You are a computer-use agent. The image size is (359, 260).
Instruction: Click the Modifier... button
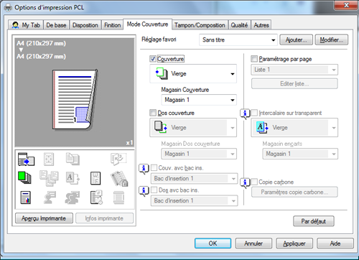click(x=332, y=40)
